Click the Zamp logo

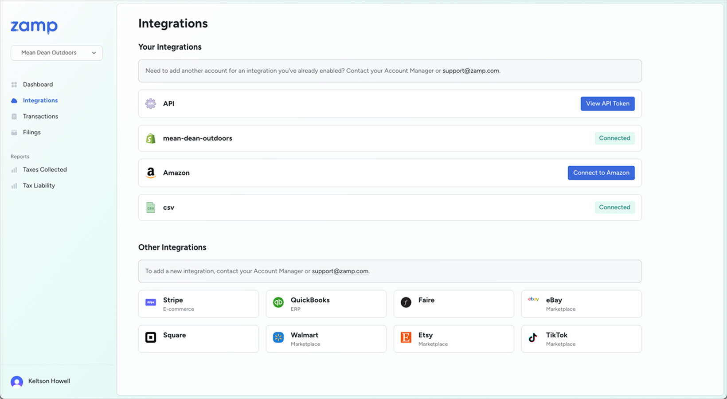(34, 27)
